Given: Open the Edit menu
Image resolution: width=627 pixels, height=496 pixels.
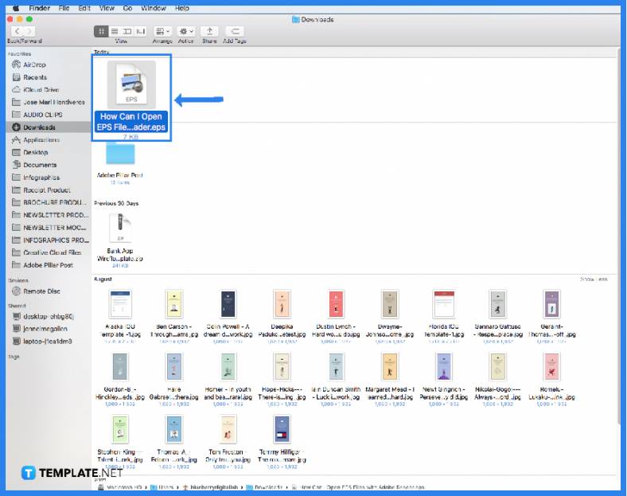Looking at the screenshot, I should tap(84, 8).
